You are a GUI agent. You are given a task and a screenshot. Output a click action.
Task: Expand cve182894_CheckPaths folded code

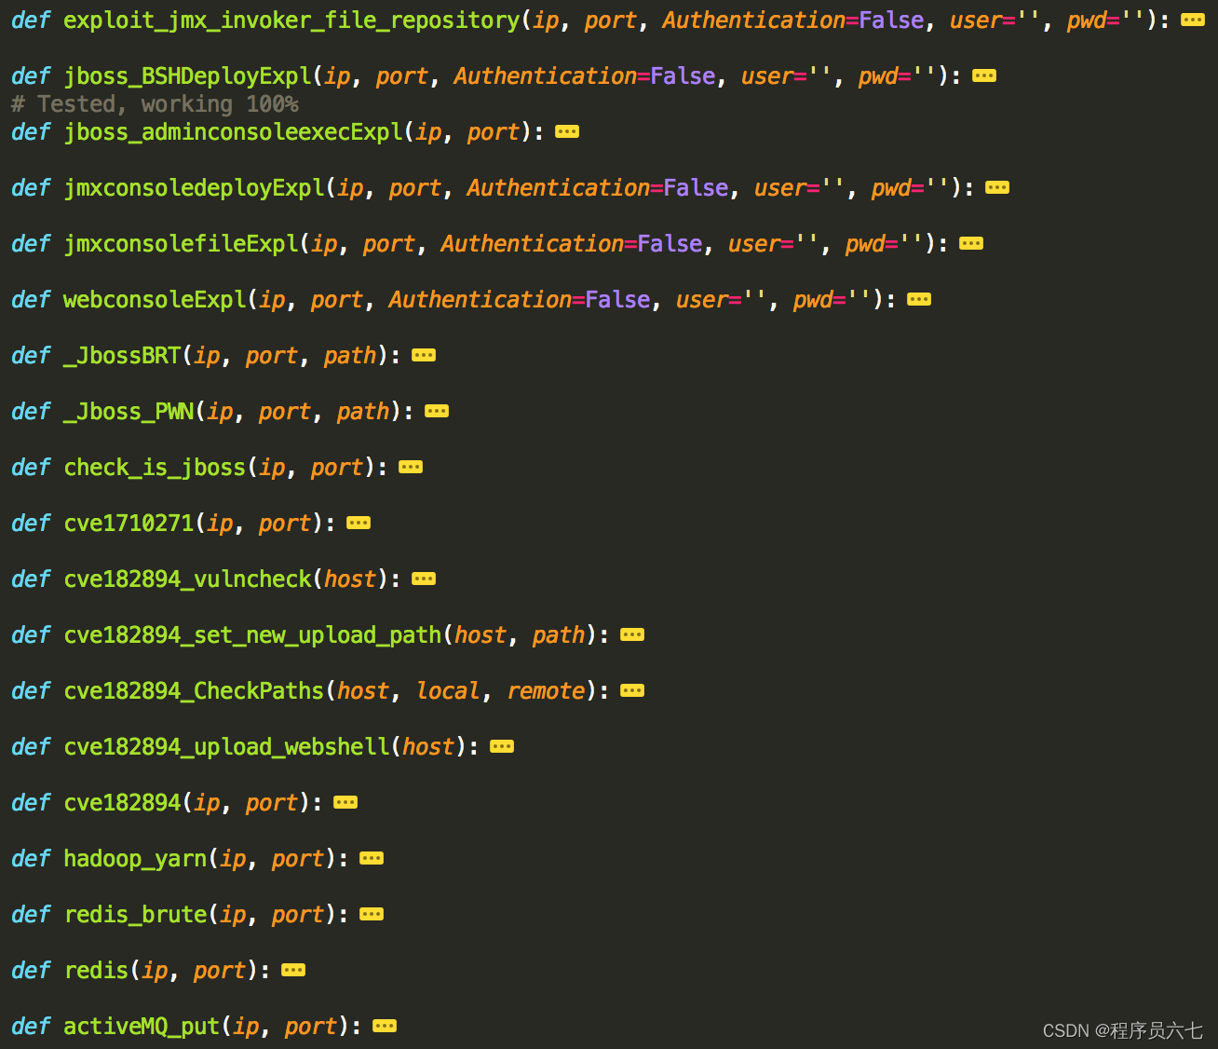pyautogui.click(x=632, y=690)
